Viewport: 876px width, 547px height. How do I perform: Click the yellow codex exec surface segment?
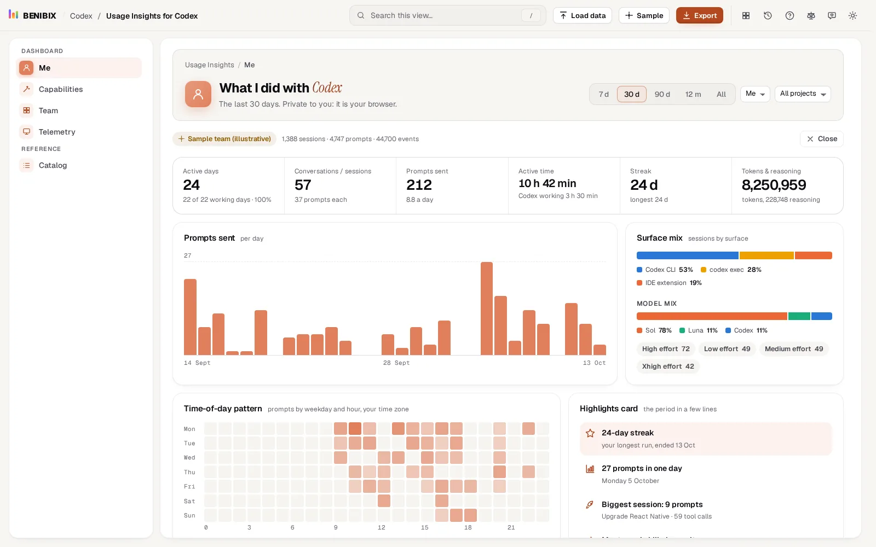pyautogui.click(x=766, y=255)
